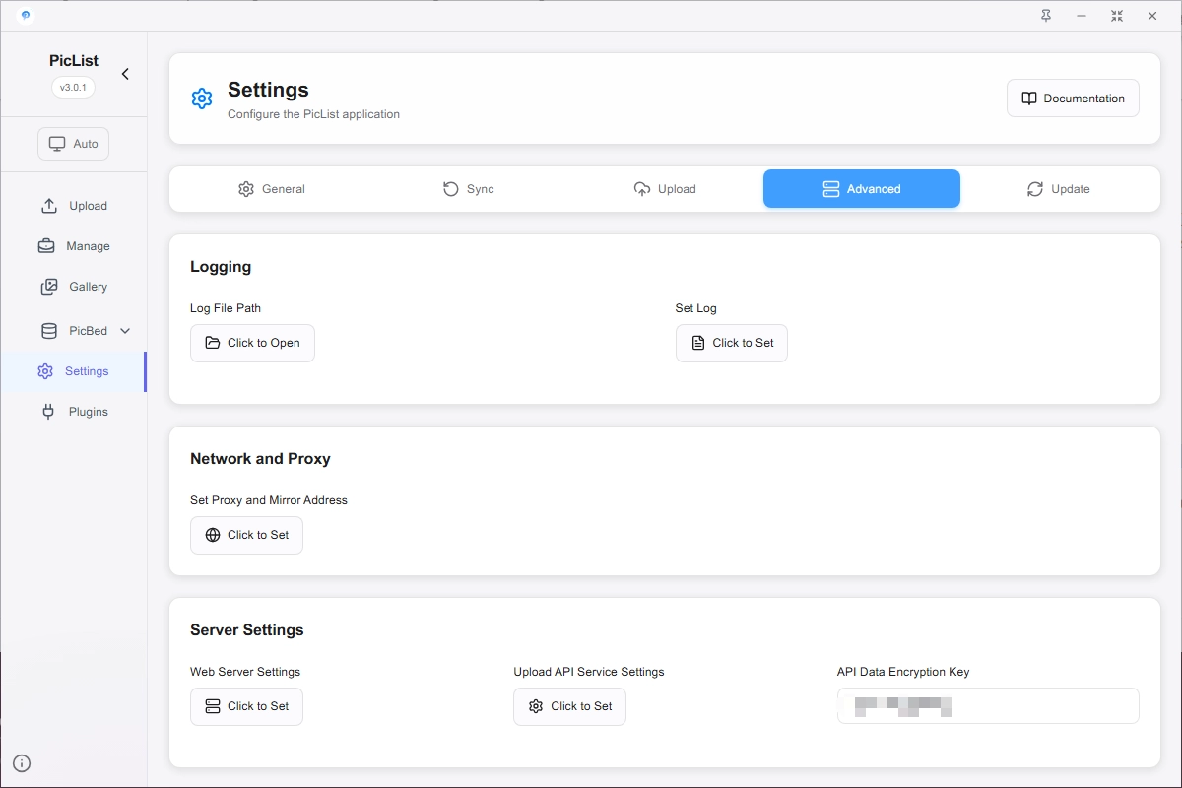1182x788 pixels.
Task: Expand the PicBed submenu chevron
Action: tap(125, 331)
